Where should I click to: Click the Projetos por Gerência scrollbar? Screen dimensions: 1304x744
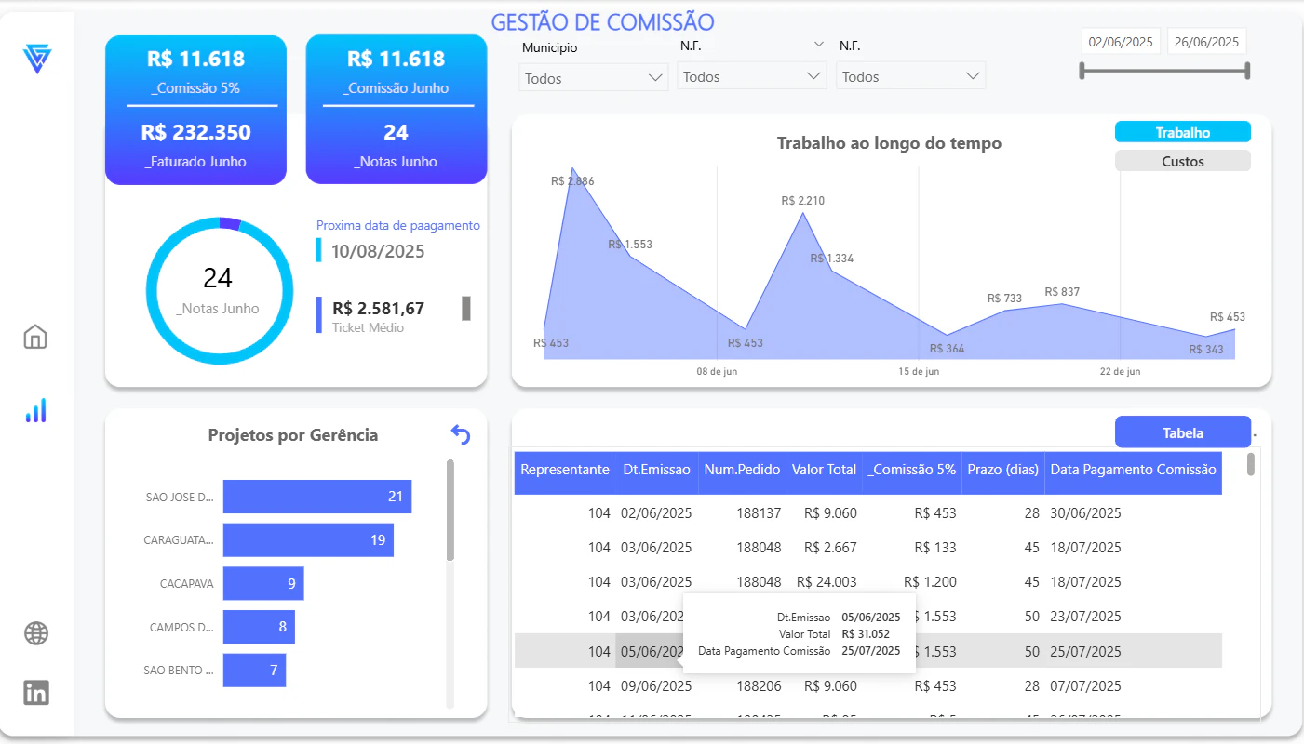(x=450, y=510)
